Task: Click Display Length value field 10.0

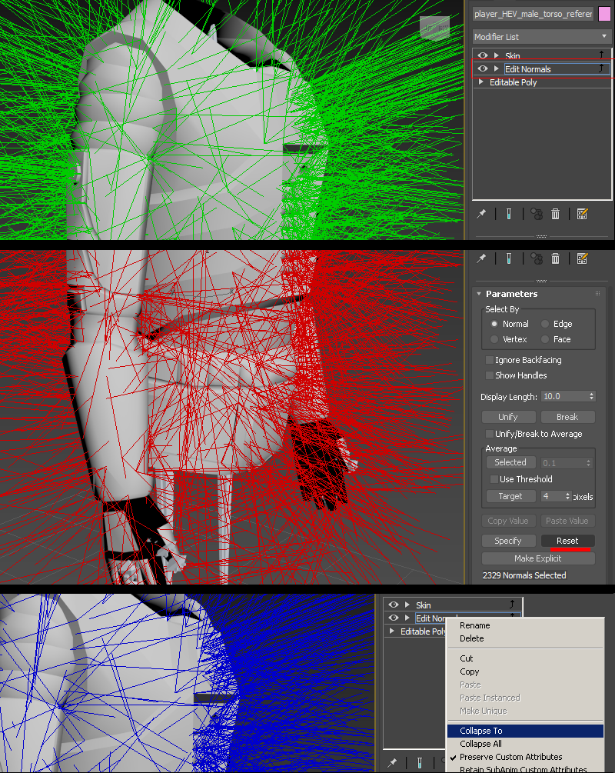Action: click(564, 396)
